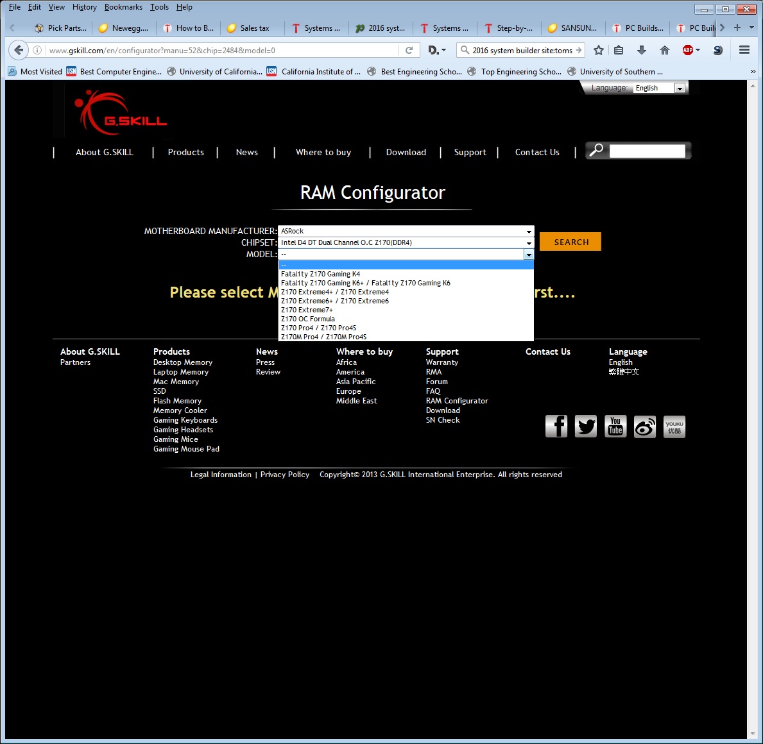Screen dimensions: 763x744
Task: Submit search with the arrow in search box
Action: click(x=578, y=50)
